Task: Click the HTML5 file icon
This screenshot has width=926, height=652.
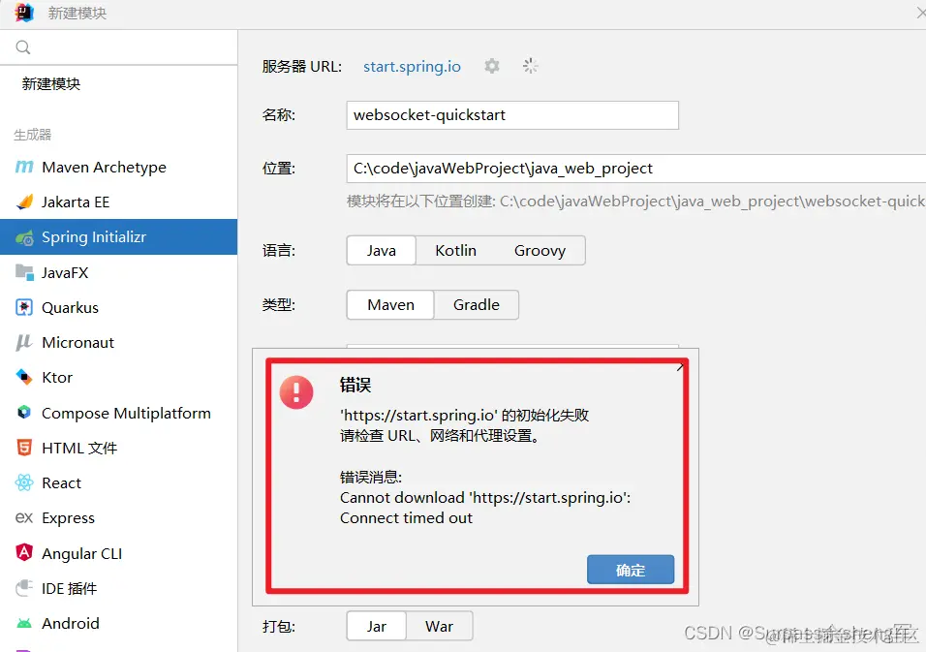Action: pyautogui.click(x=24, y=448)
